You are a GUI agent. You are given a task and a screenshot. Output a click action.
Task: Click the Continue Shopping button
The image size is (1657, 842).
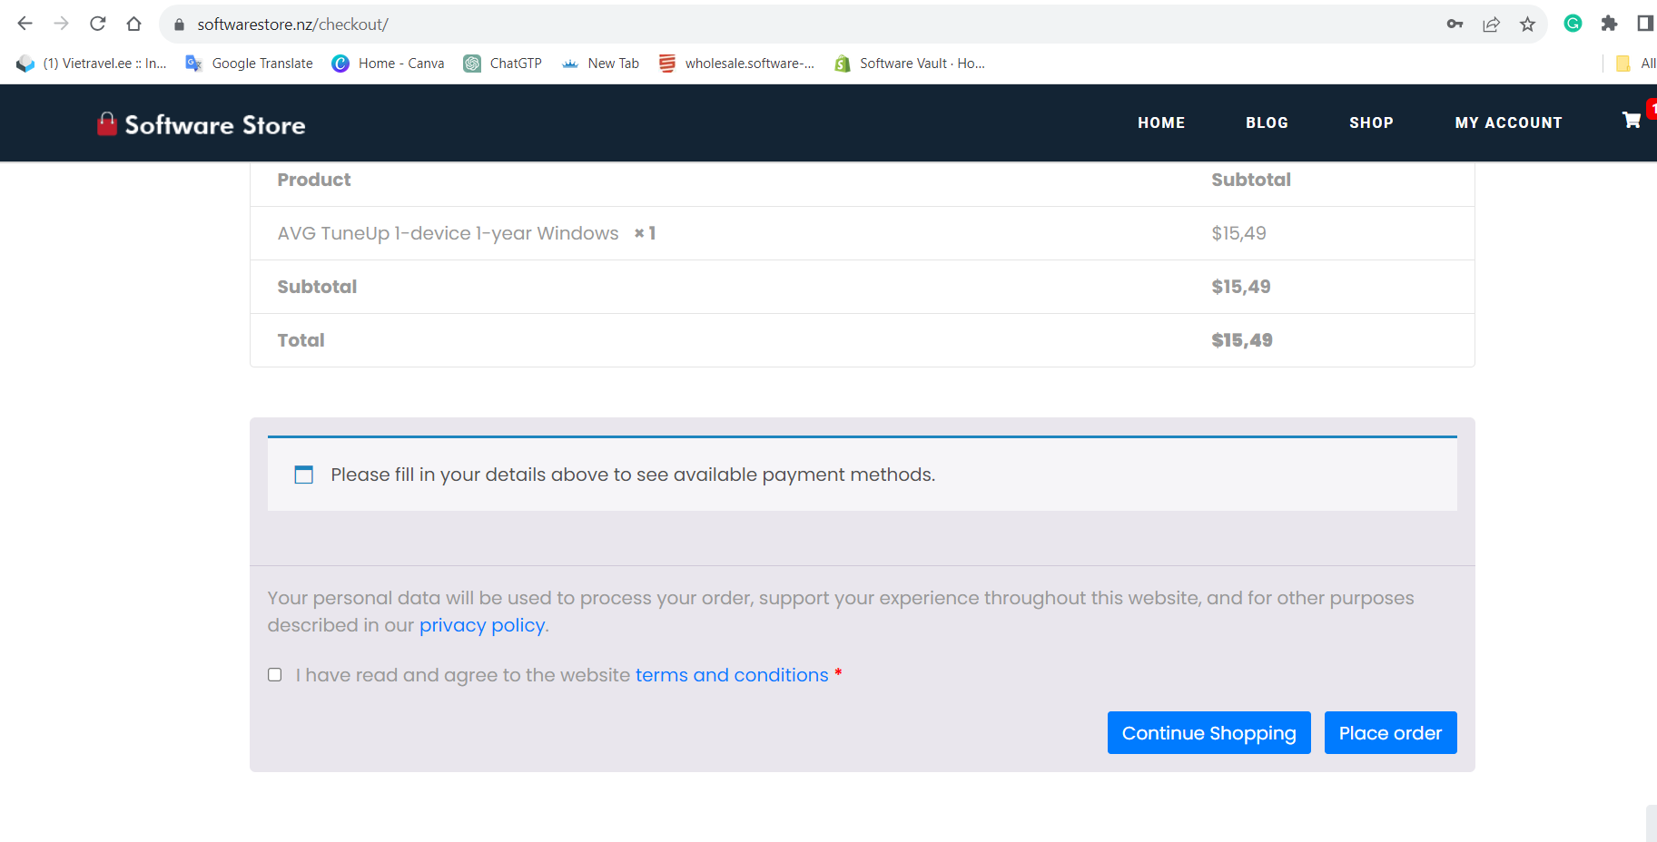(x=1208, y=732)
